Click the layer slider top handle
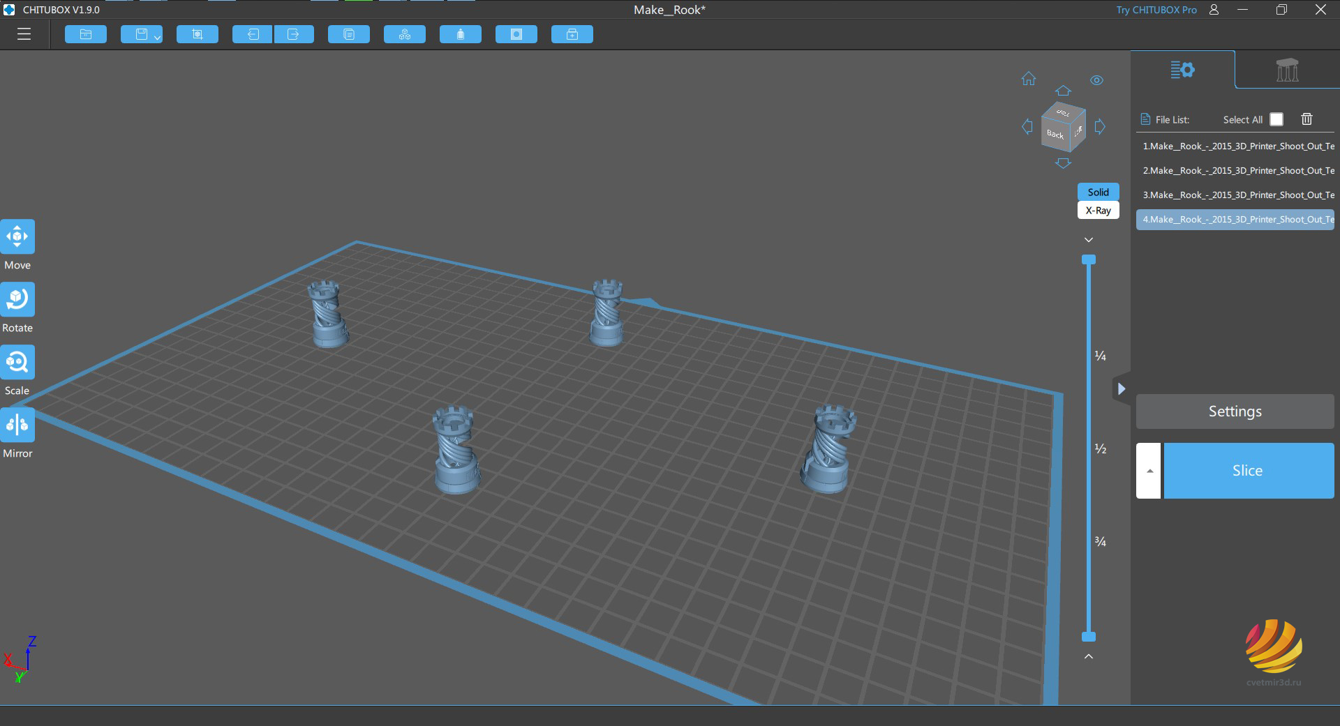The height and width of the screenshot is (726, 1340). 1089,259
